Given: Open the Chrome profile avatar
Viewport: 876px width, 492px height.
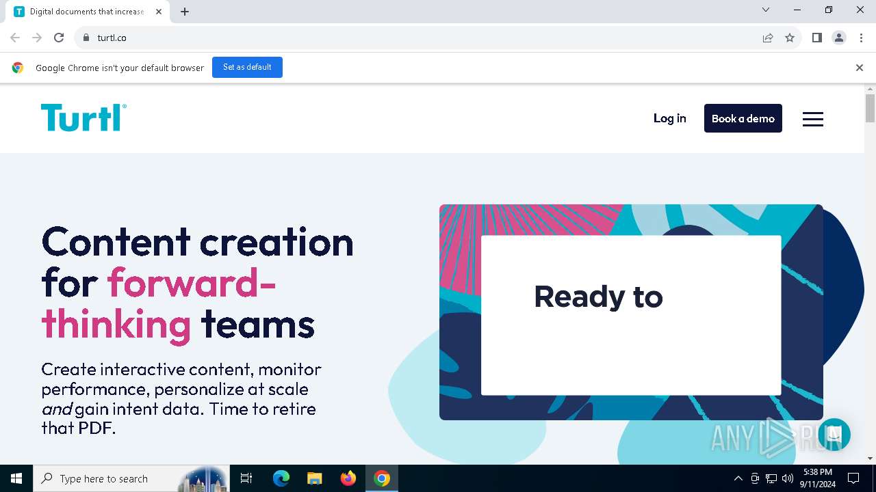Looking at the screenshot, I should pos(839,38).
